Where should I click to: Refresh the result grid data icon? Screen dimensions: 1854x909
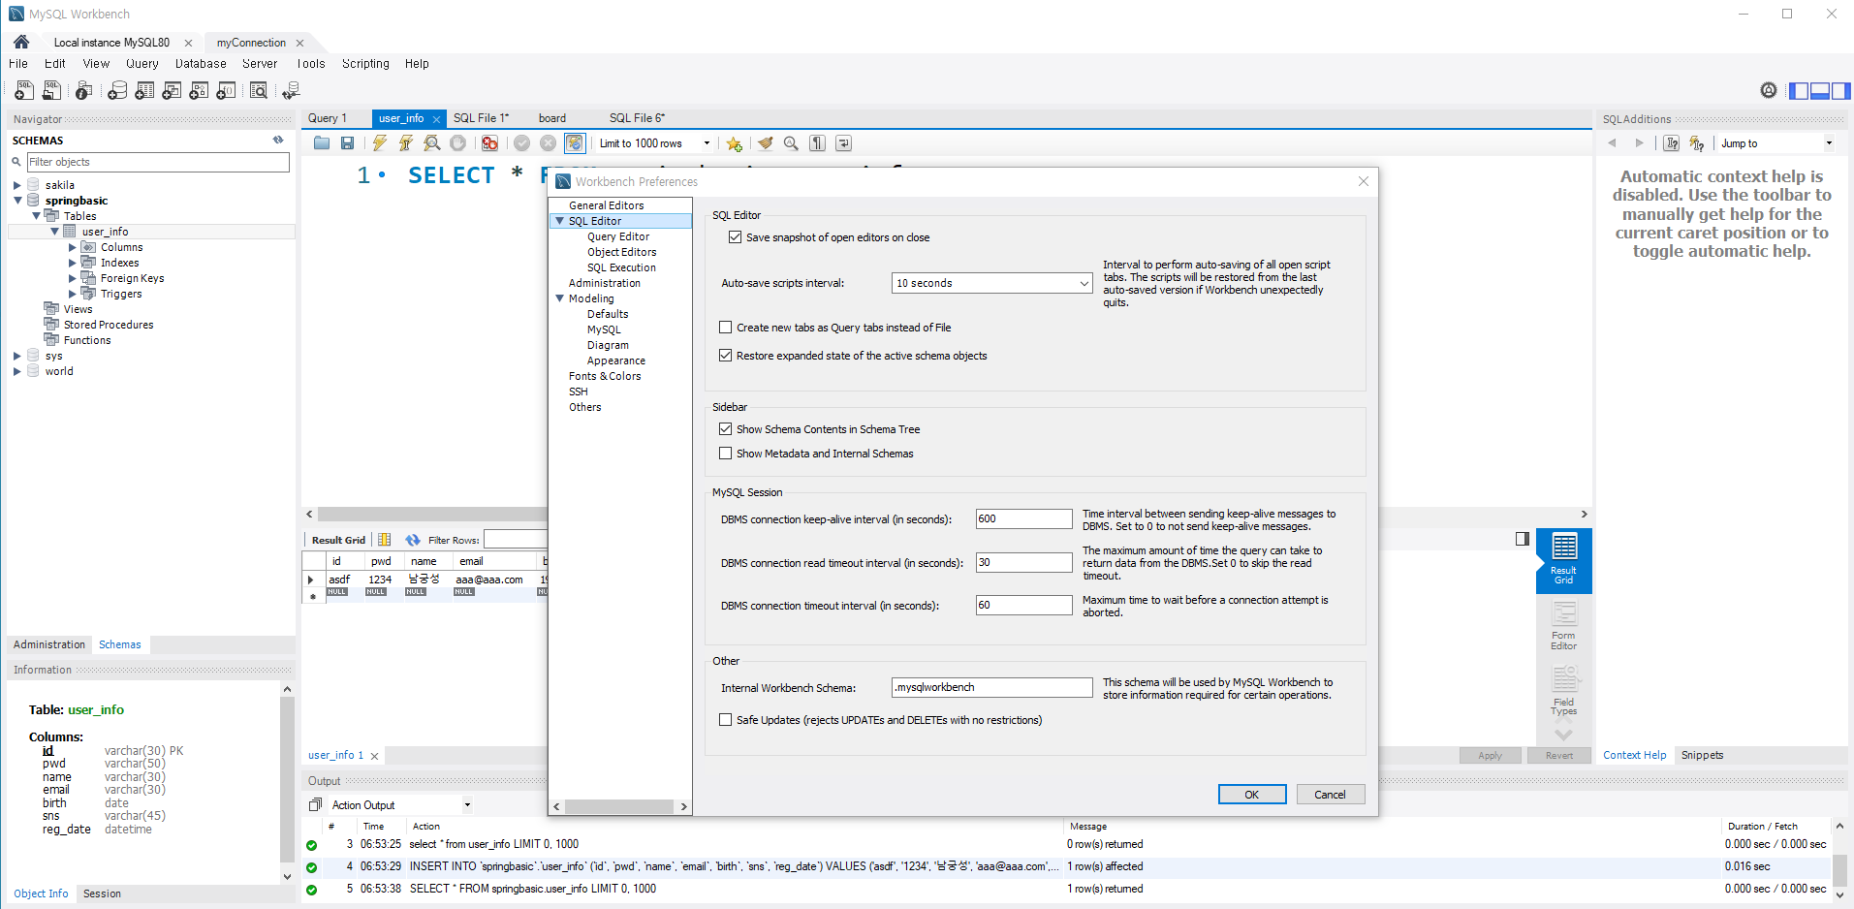(x=413, y=540)
